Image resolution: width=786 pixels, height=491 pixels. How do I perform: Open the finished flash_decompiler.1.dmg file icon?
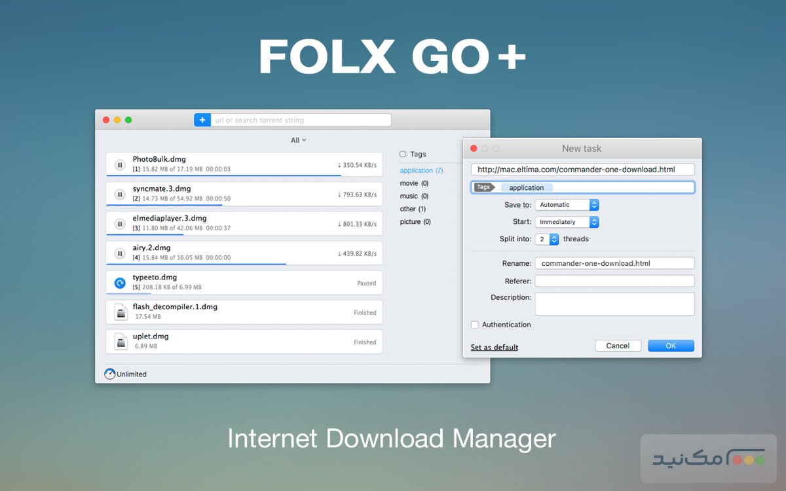[x=120, y=312]
